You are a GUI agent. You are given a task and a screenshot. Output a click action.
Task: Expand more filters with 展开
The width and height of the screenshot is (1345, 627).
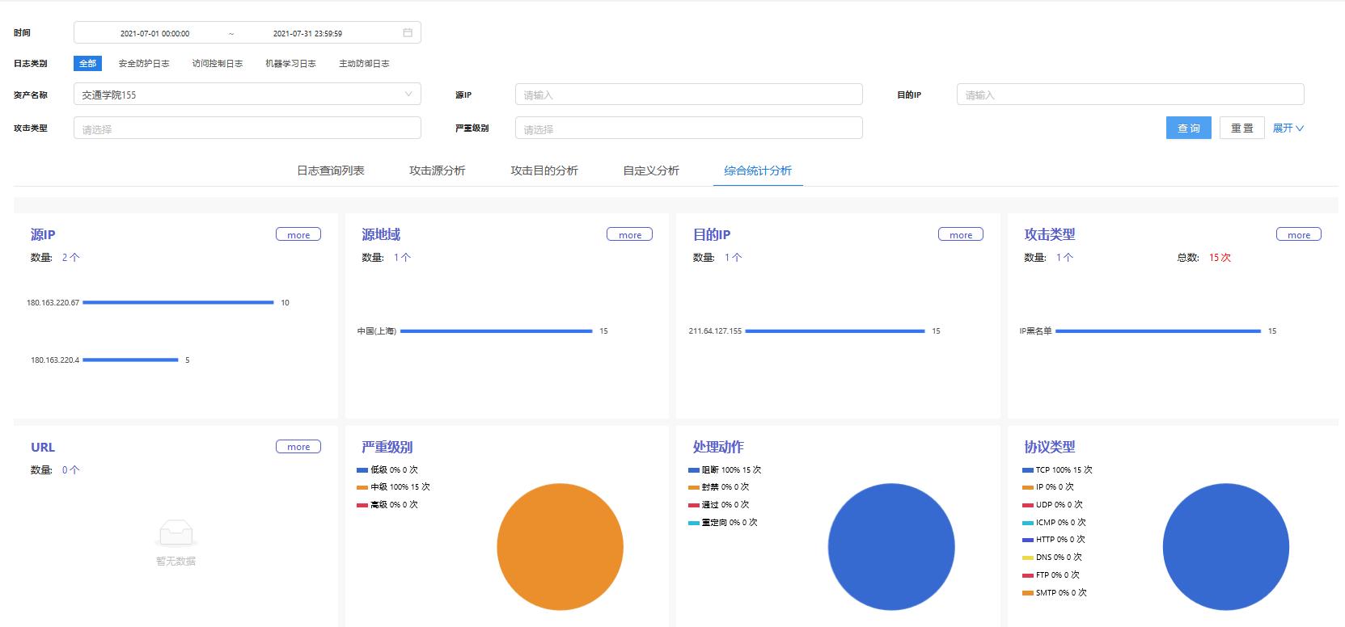coord(1288,128)
